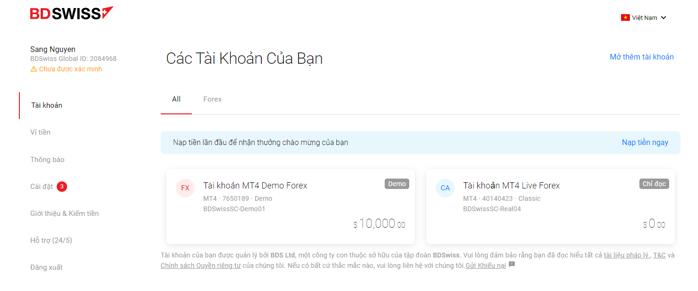The height and width of the screenshot is (291, 698).
Task: Click the BDSwiss logo
Action: click(x=72, y=13)
